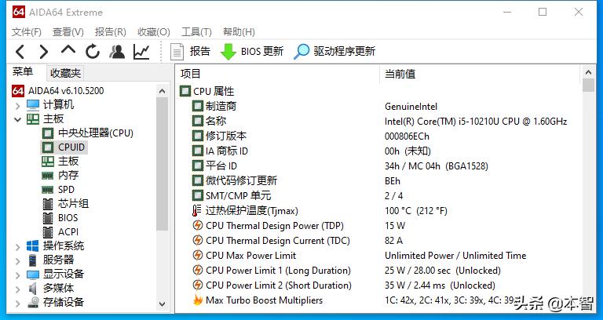Expand the 操作系统 tree node
This screenshot has width=603, height=320.
tap(17, 246)
